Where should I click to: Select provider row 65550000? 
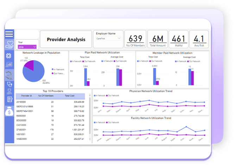[x=50, y=116]
